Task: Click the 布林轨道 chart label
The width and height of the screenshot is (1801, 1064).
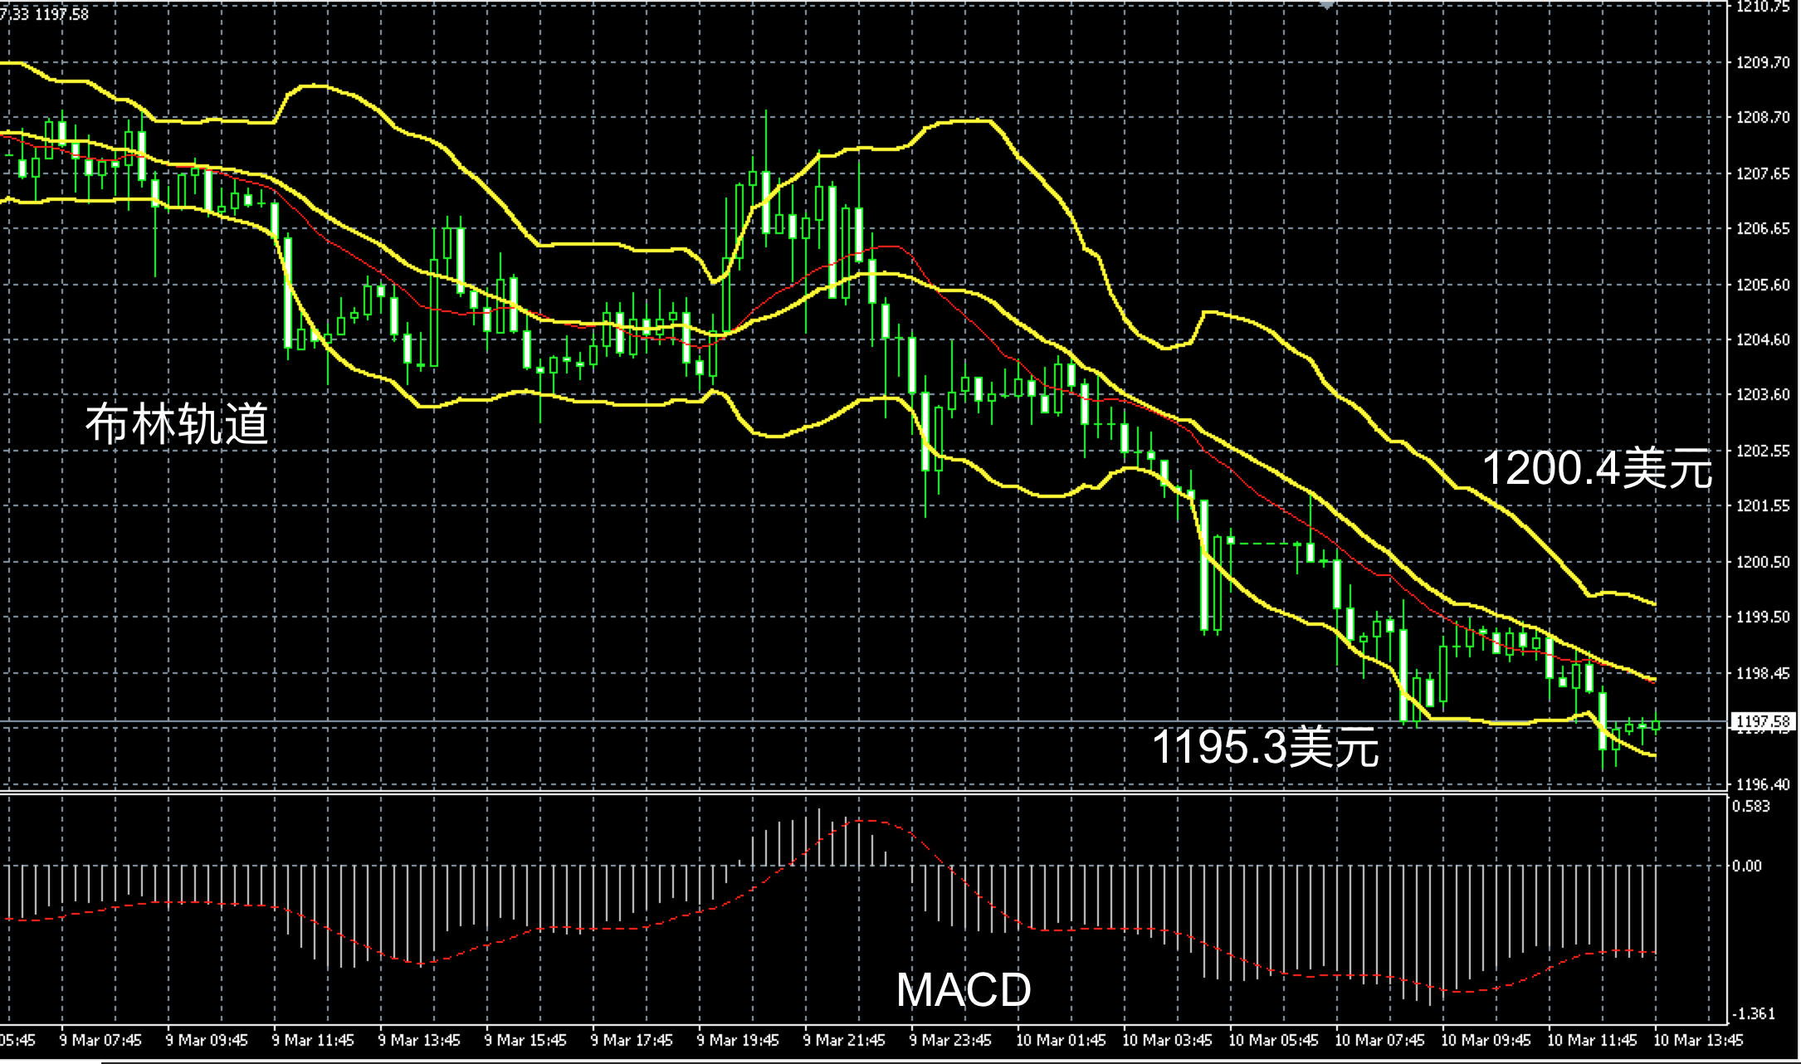Action: [177, 423]
